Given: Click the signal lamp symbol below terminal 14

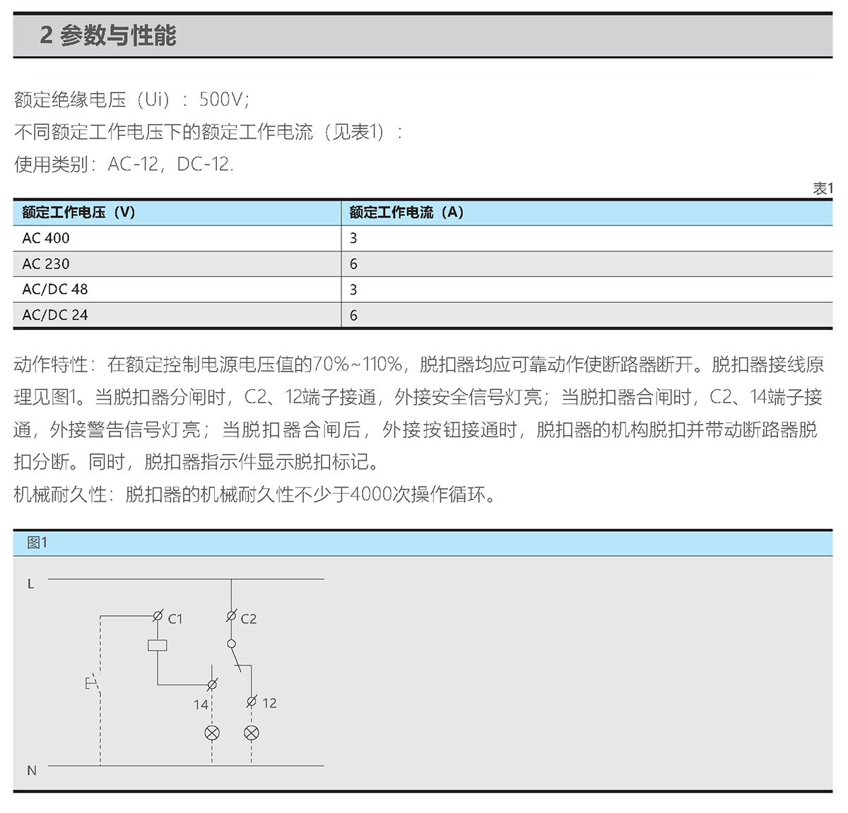Looking at the screenshot, I should tap(212, 733).
